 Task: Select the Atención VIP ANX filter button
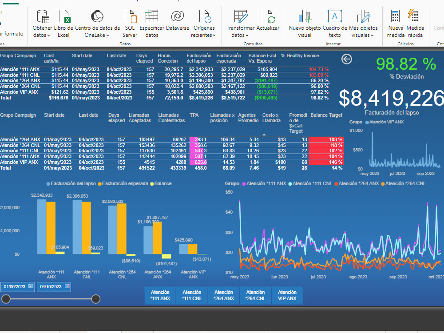click(x=287, y=295)
